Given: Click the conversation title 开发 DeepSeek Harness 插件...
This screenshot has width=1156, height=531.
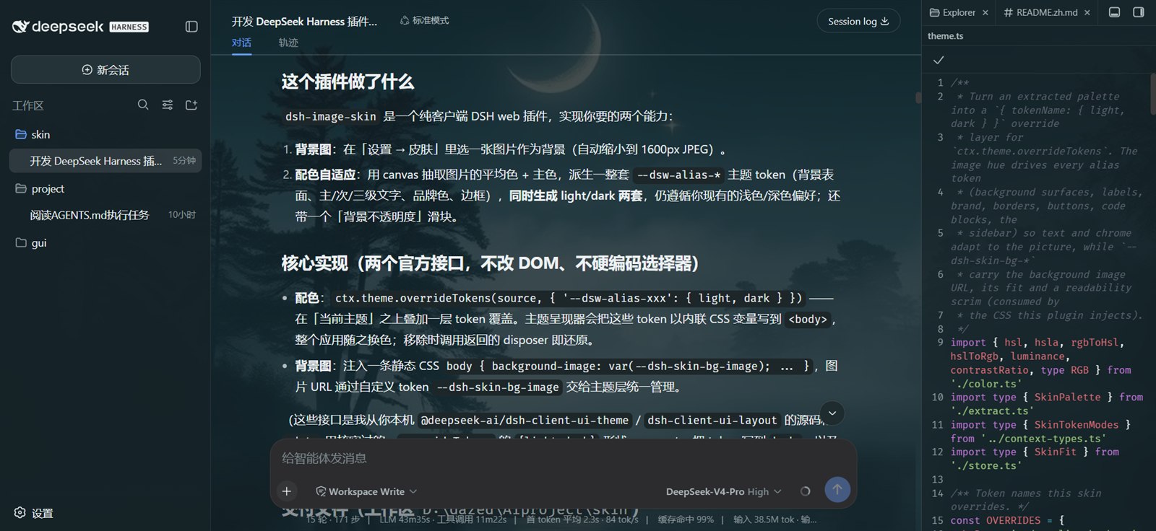Looking at the screenshot, I should (x=304, y=22).
